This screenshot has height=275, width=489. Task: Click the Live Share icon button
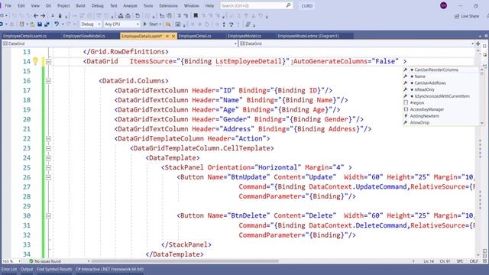[467, 16]
